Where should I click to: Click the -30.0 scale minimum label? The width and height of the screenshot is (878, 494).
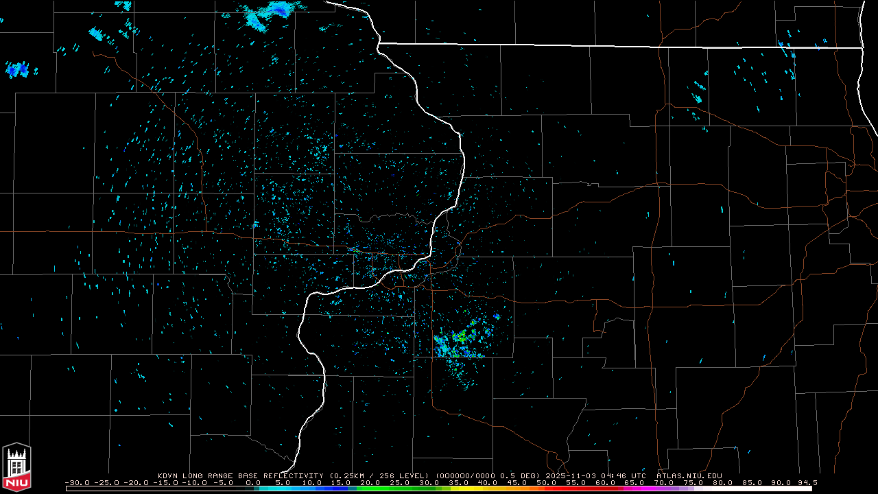78,483
